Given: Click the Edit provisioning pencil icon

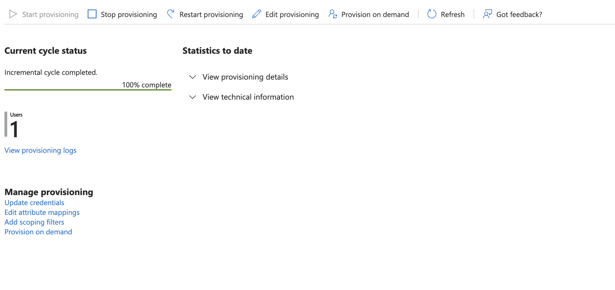Looking at the screenshot, I should [257, 14].
